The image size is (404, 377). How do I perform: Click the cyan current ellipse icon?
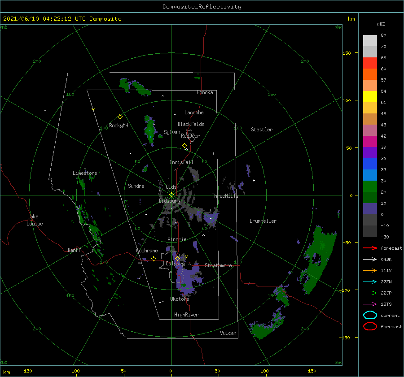[x=370, y=315]
